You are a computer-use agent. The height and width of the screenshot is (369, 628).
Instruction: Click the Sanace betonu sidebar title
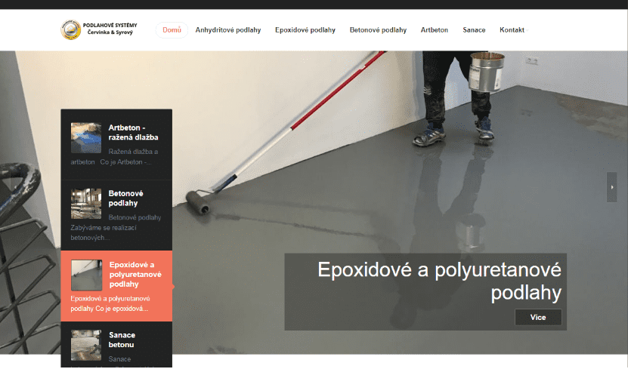[x=122, y=340]
